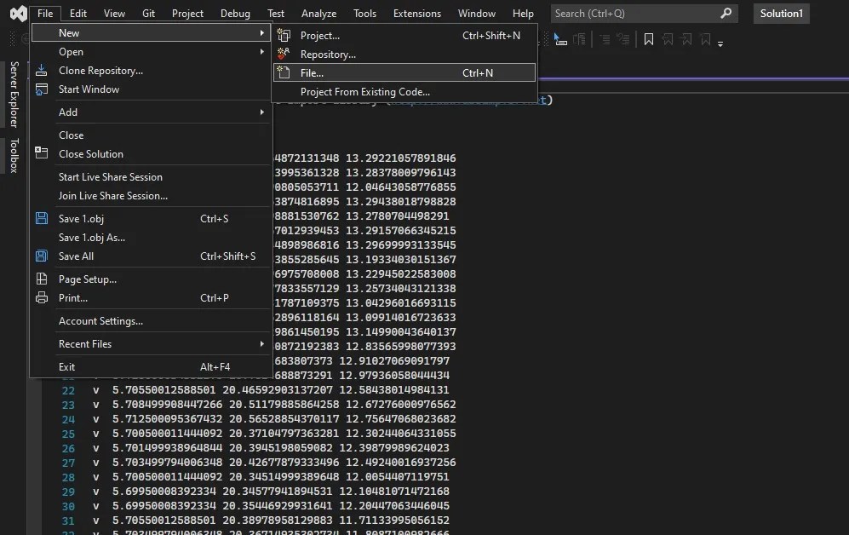Toggle a bookmark using the bookmark toolbar icon
Screen dimensions: 849x535
(649, 38)
